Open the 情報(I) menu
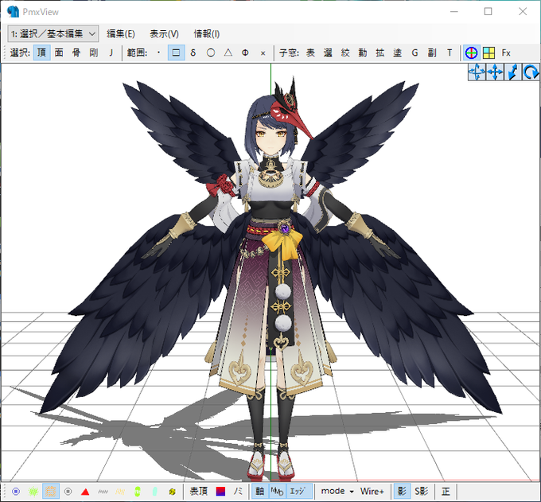 click(207, 34)
